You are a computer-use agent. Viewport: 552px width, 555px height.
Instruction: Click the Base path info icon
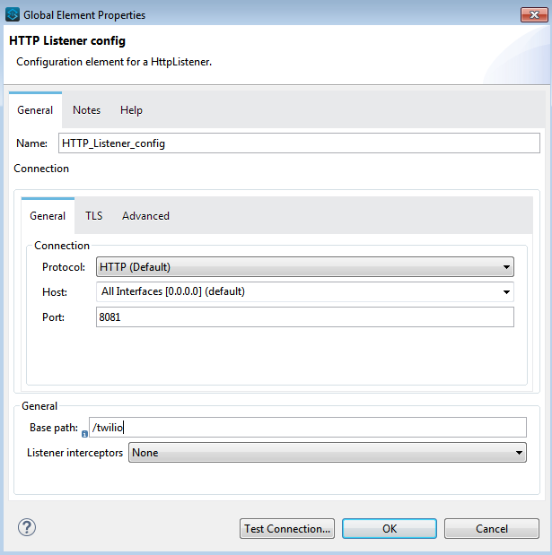84,434
